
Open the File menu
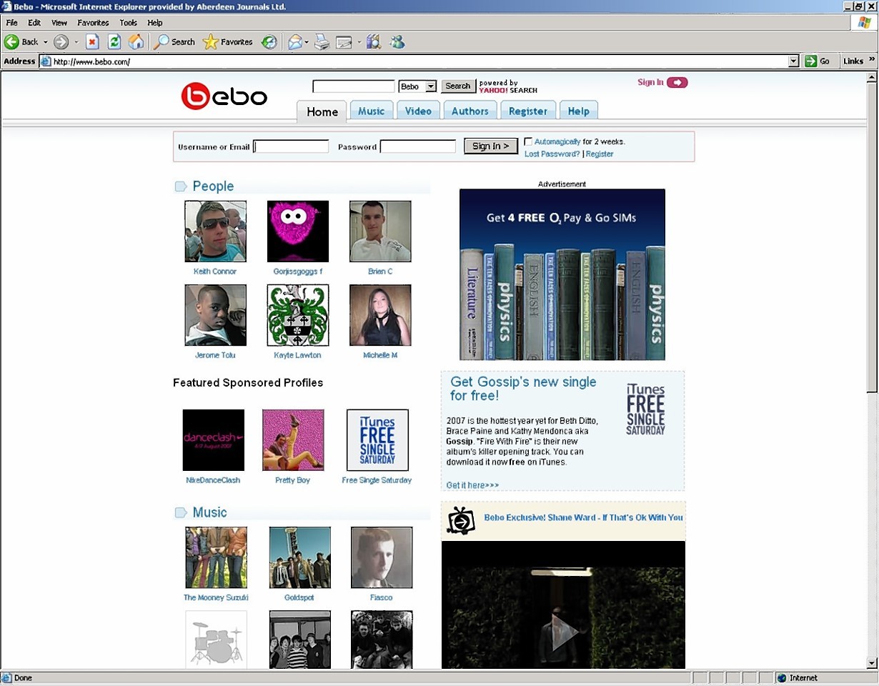pyautogui.click(x=11, y=23)
